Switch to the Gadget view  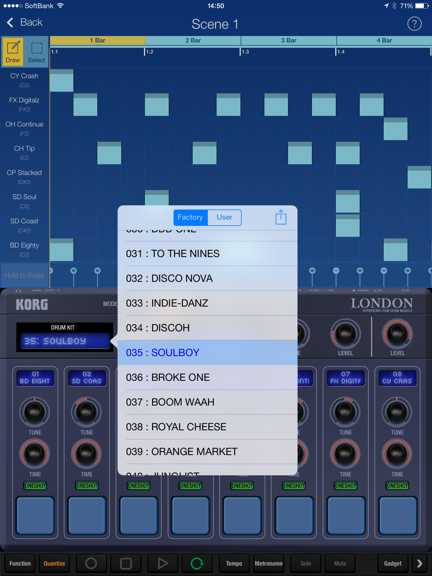[x=393, y=563]
